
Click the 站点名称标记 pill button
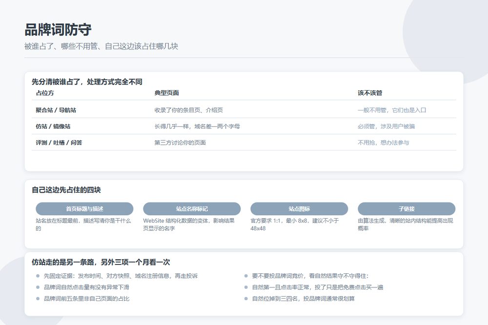click(x=192, y=209)
